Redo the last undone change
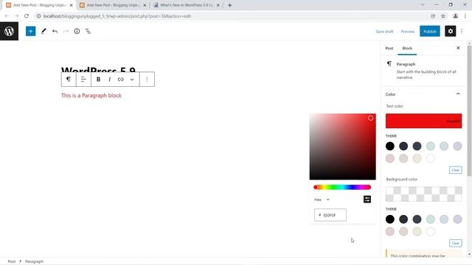Image resolution: width=472 pixels, height=265 pixels. [66, 31]
